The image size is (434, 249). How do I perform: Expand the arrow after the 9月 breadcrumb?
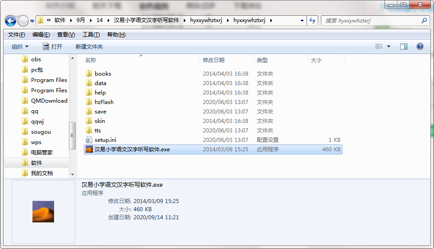[x=91, y=20]
